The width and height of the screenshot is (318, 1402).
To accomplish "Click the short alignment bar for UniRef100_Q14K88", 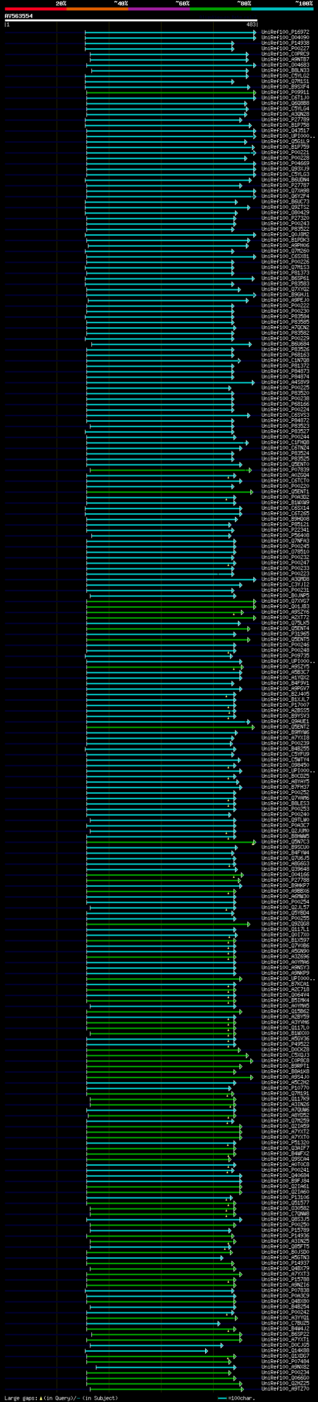I will click(x=147, y=1351).
